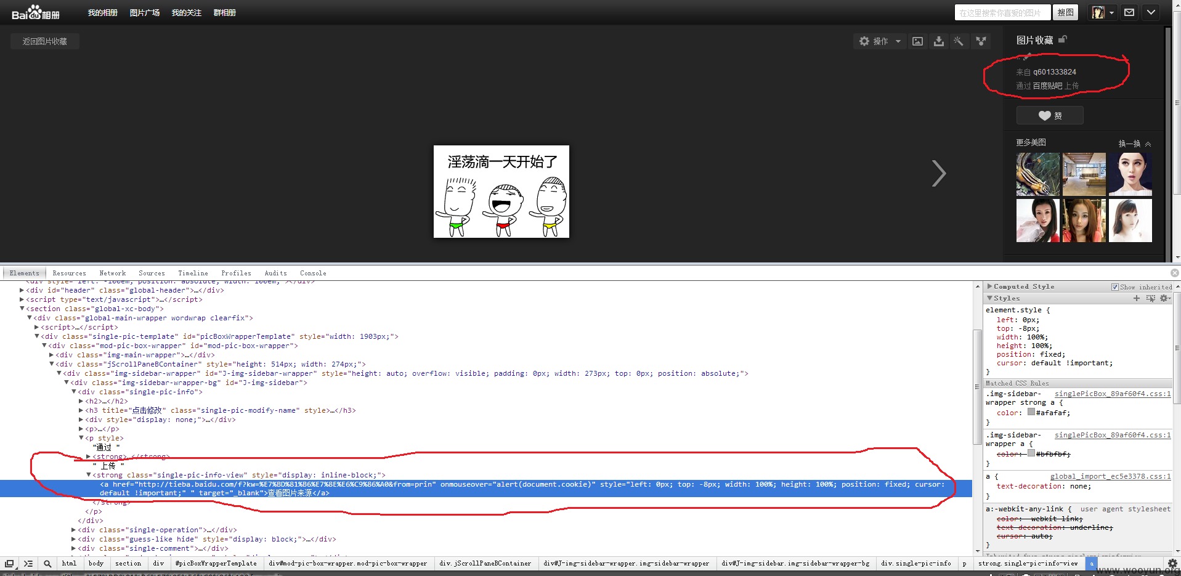Screen dimensions: 1181x576
Task: Open the 操作 gear dropdown
Action: click(x=880, y=41)
